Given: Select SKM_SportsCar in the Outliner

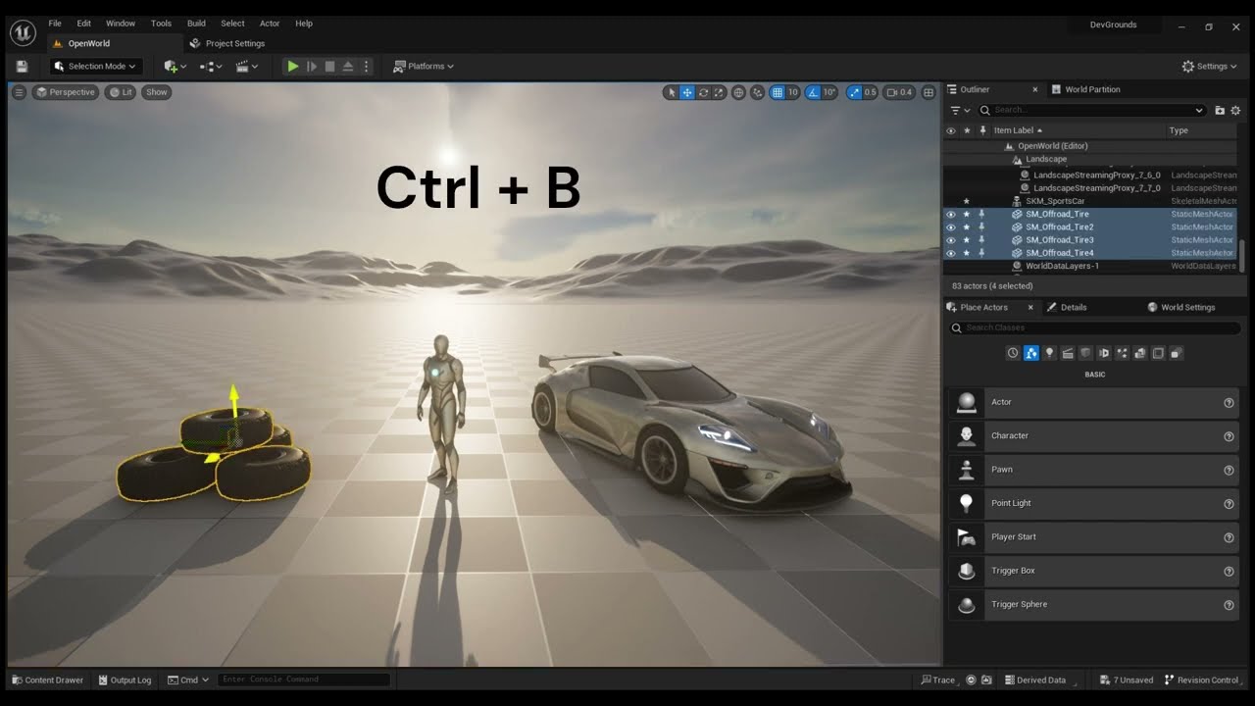Looking at the screenshot, I should click(1055, 201).
